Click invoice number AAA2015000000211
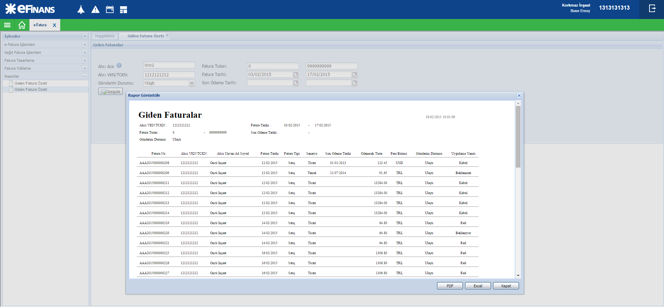 click(154, 183)
